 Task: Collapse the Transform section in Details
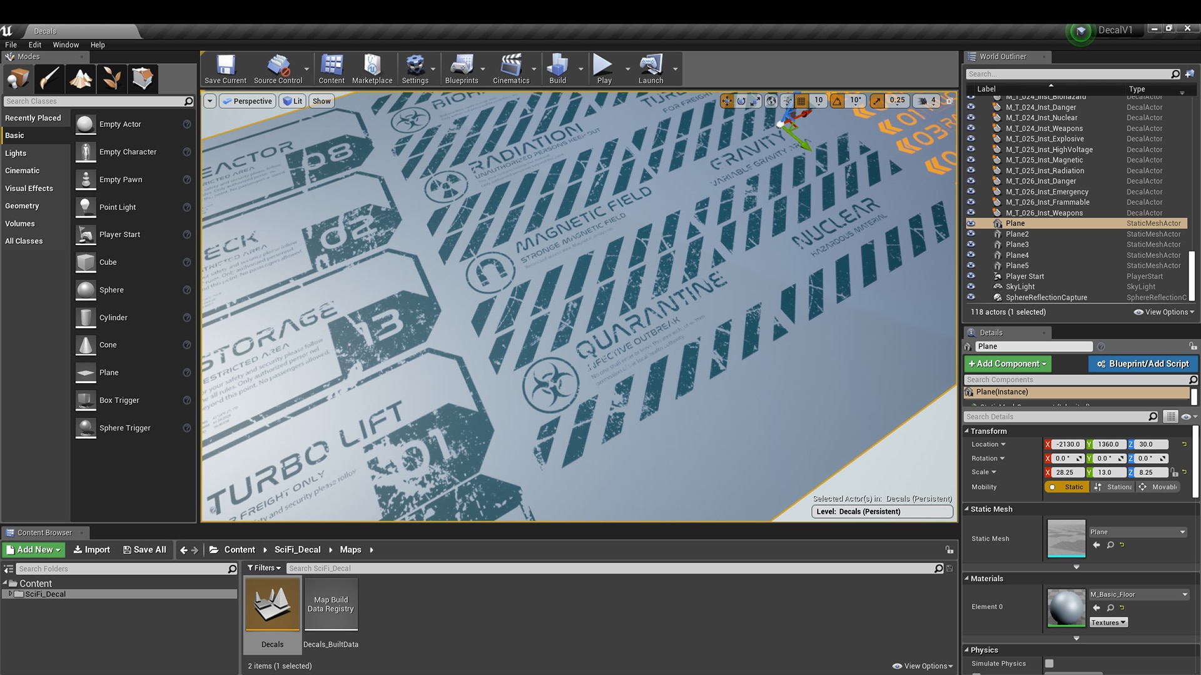coord(967,431)
